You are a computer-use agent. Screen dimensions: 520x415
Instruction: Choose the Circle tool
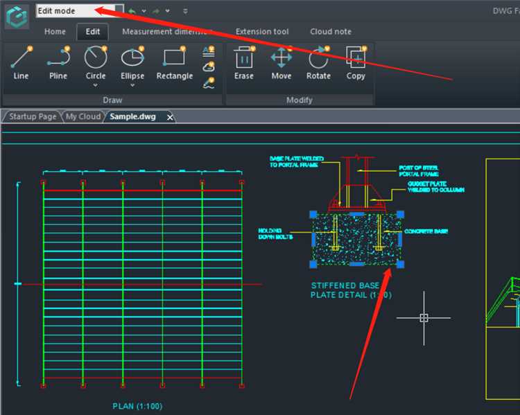tap(96, 62)
